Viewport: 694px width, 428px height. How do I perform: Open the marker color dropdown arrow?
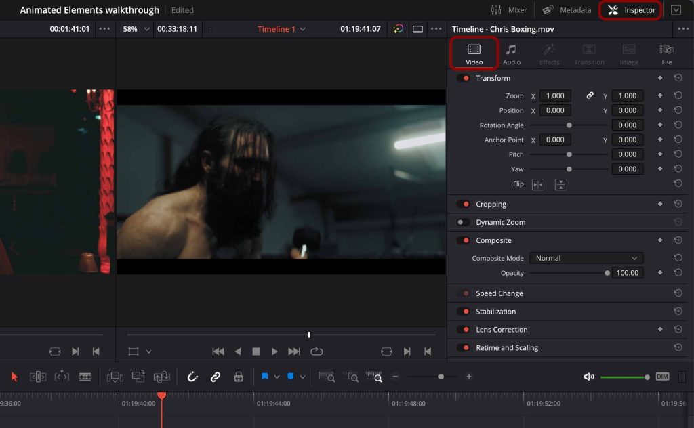pos(303,377)
